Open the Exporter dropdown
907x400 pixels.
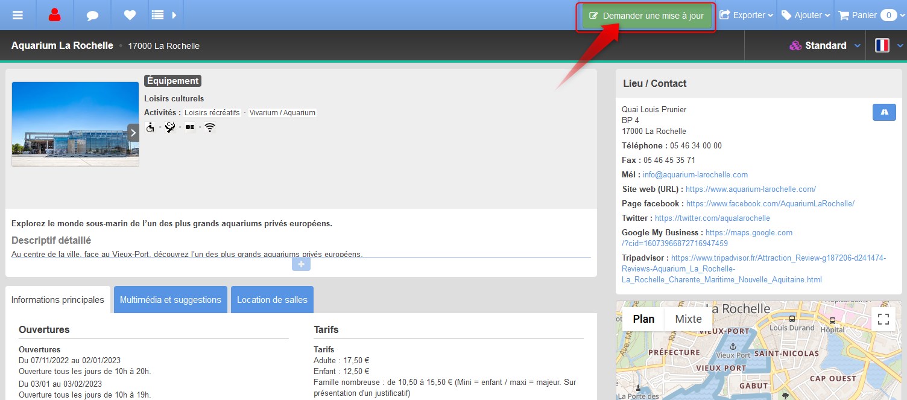pos(747,15)
